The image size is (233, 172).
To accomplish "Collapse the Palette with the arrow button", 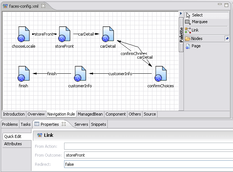I will (181, 14).
